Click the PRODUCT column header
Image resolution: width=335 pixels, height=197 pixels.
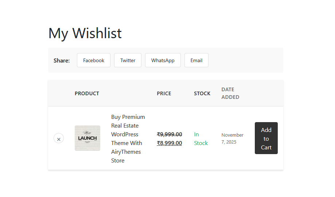[x=87, y=93]
